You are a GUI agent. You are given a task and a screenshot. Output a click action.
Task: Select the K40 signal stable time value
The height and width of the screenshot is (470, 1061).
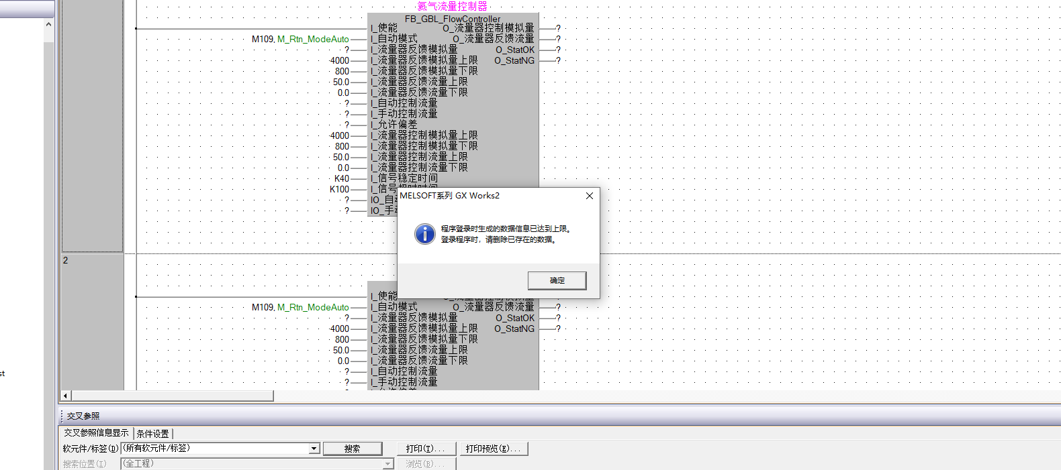click(342, 178)
